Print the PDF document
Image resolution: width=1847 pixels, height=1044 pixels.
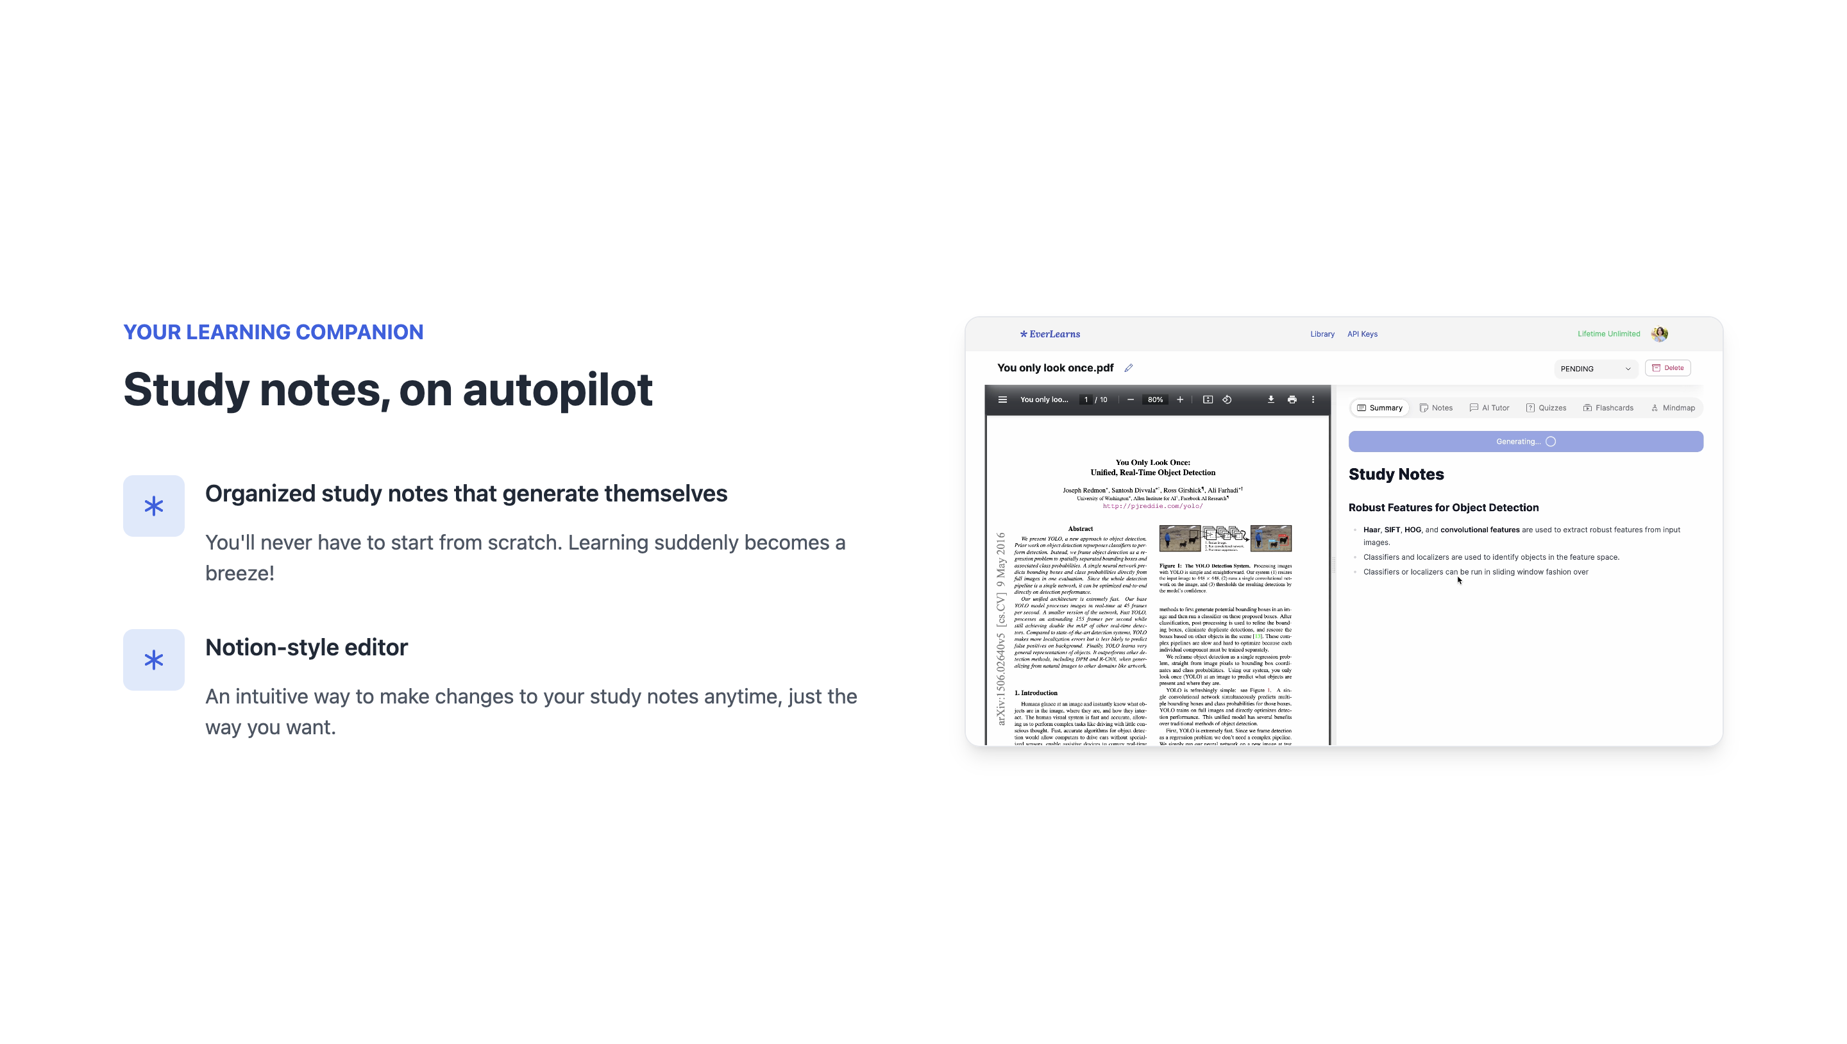[1292, 400]
